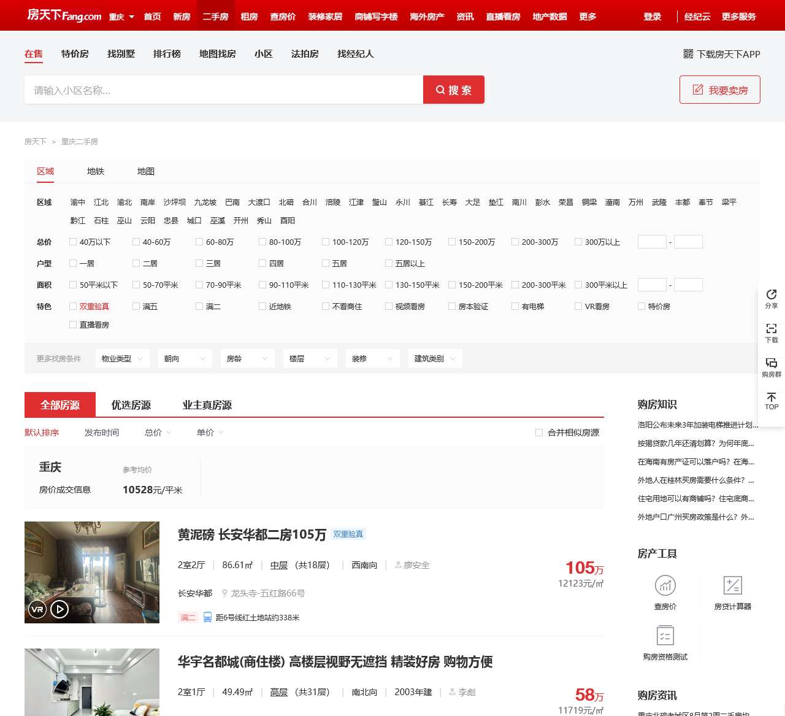Click the 下载房天下APP icon
Image resolution: width=785 pixels, height=716 pixels.
tap(687, 54)
